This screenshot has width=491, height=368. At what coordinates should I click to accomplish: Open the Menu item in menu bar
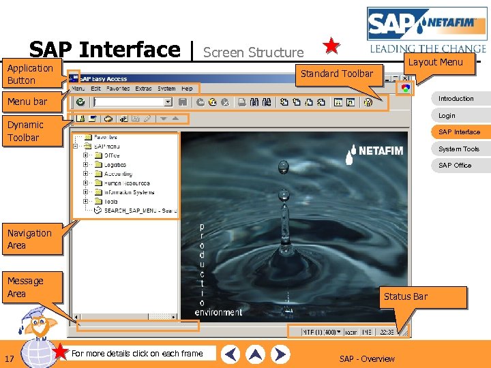pyautogui.click(x=78, y=89)
